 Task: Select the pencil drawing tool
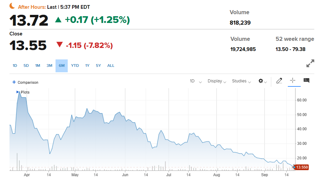point(279,81)
